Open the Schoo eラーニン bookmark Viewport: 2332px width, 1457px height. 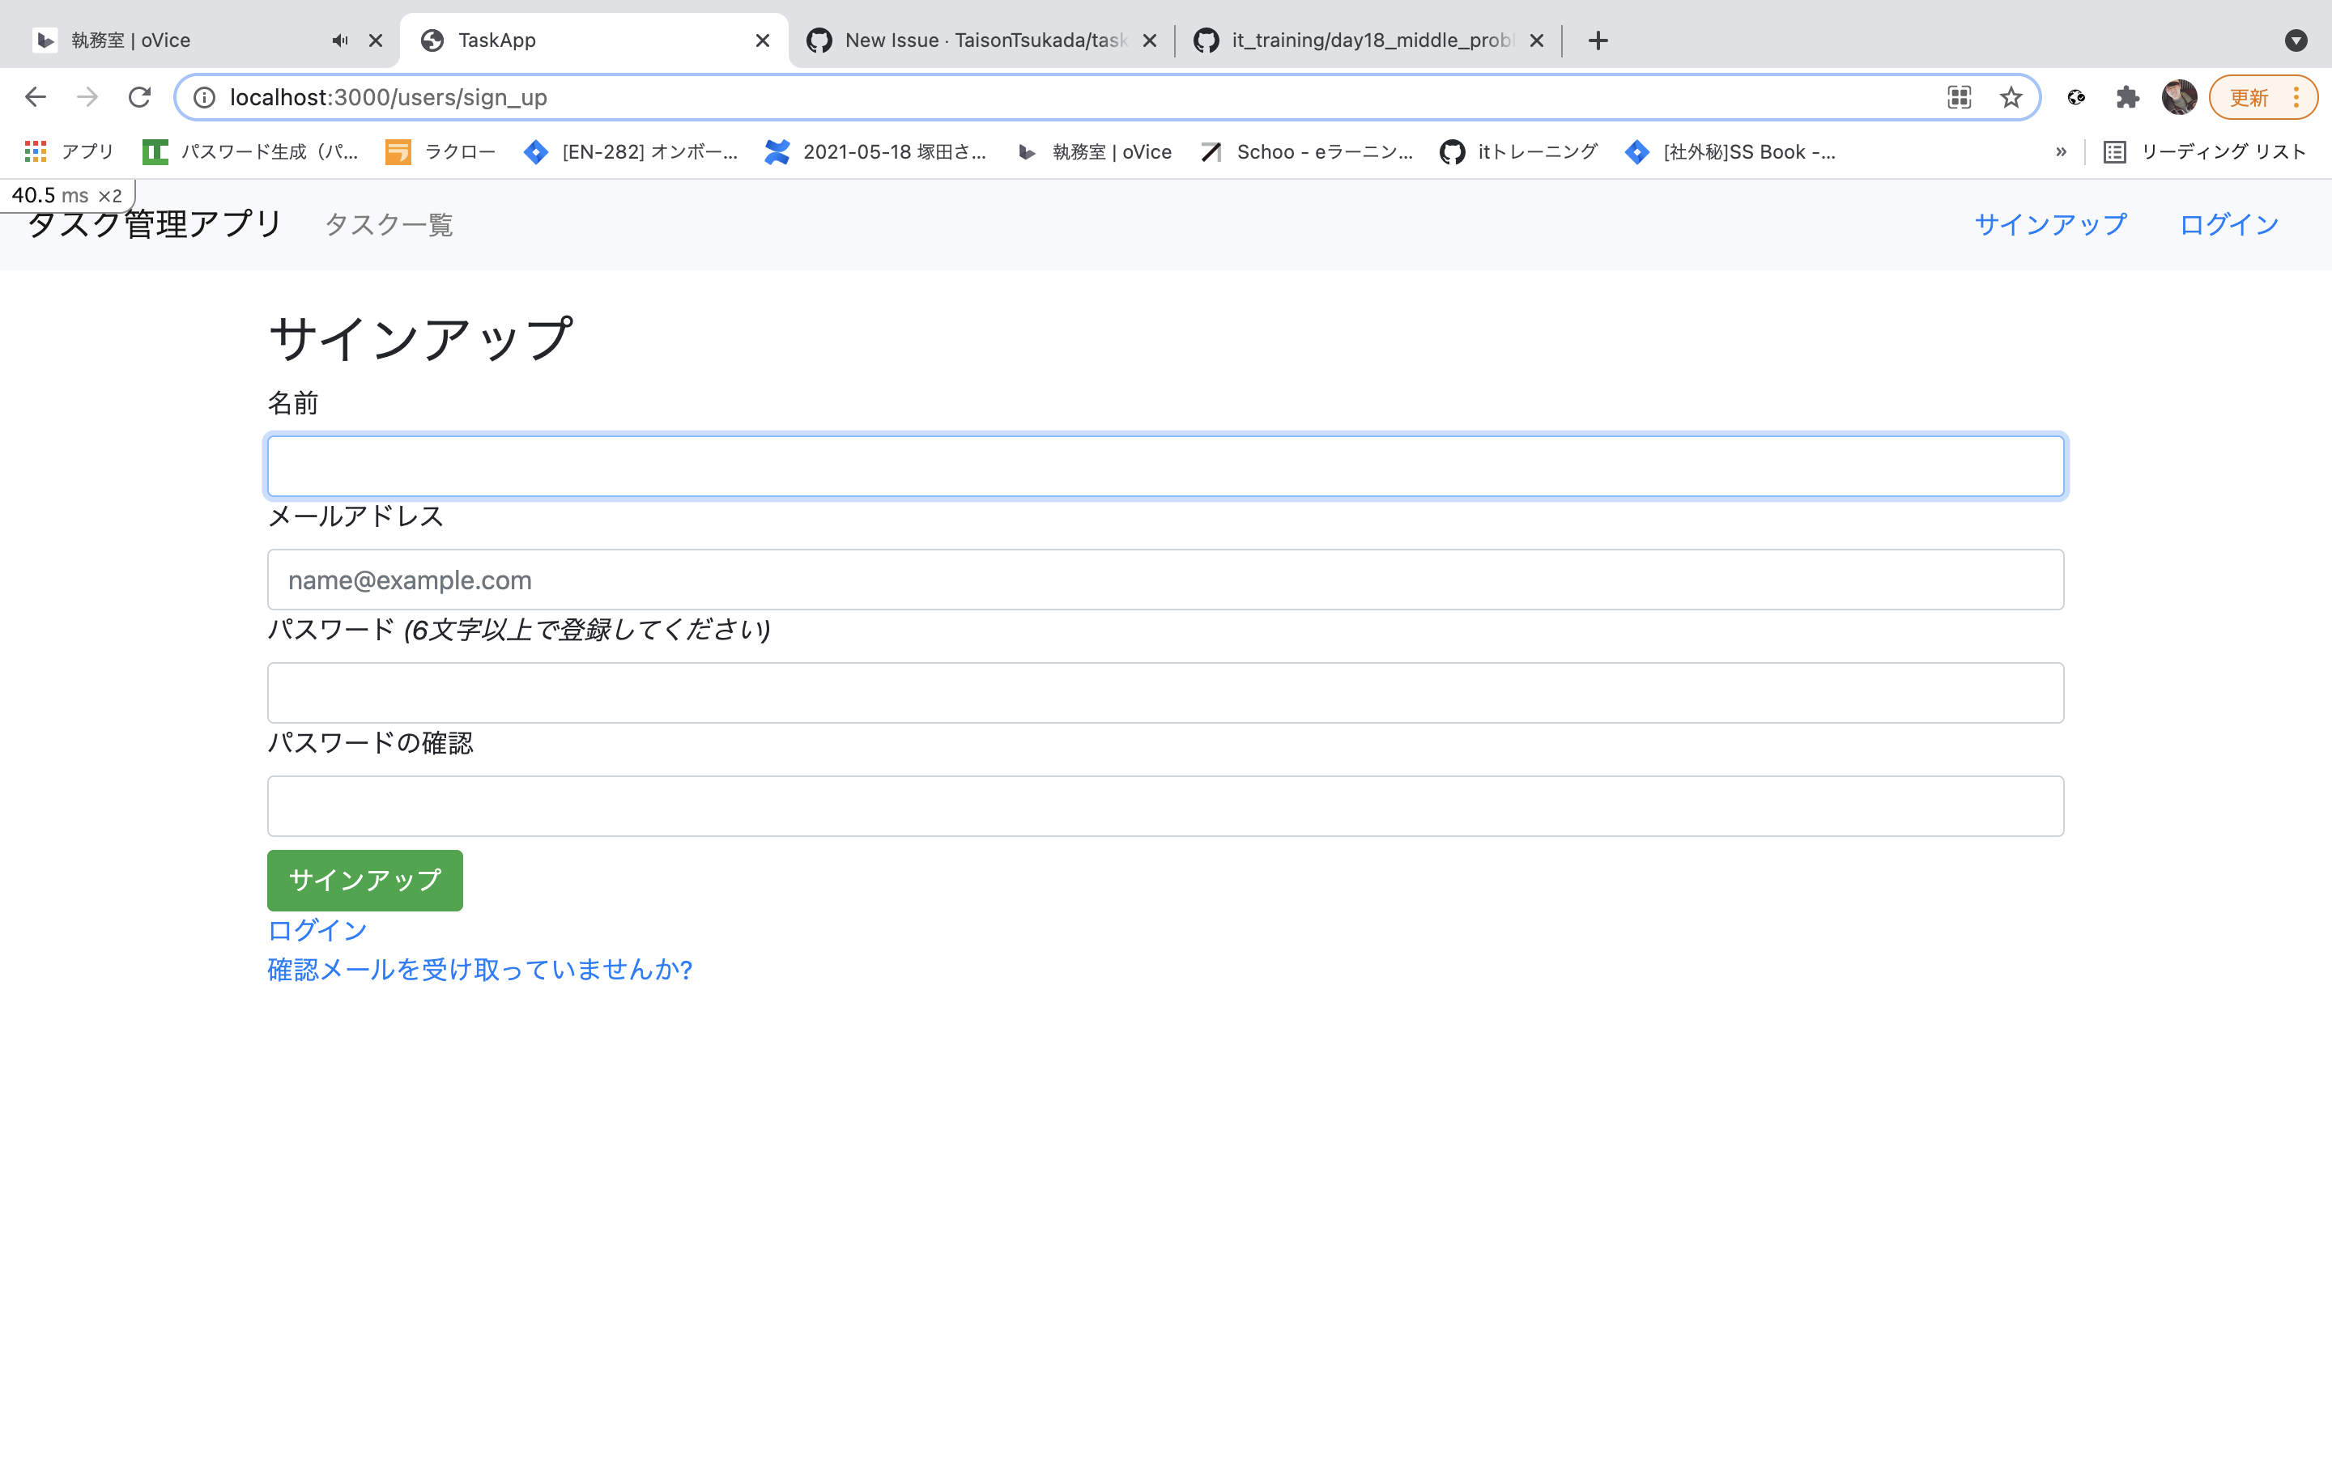pyautogui.click(x=1307, y=151)
